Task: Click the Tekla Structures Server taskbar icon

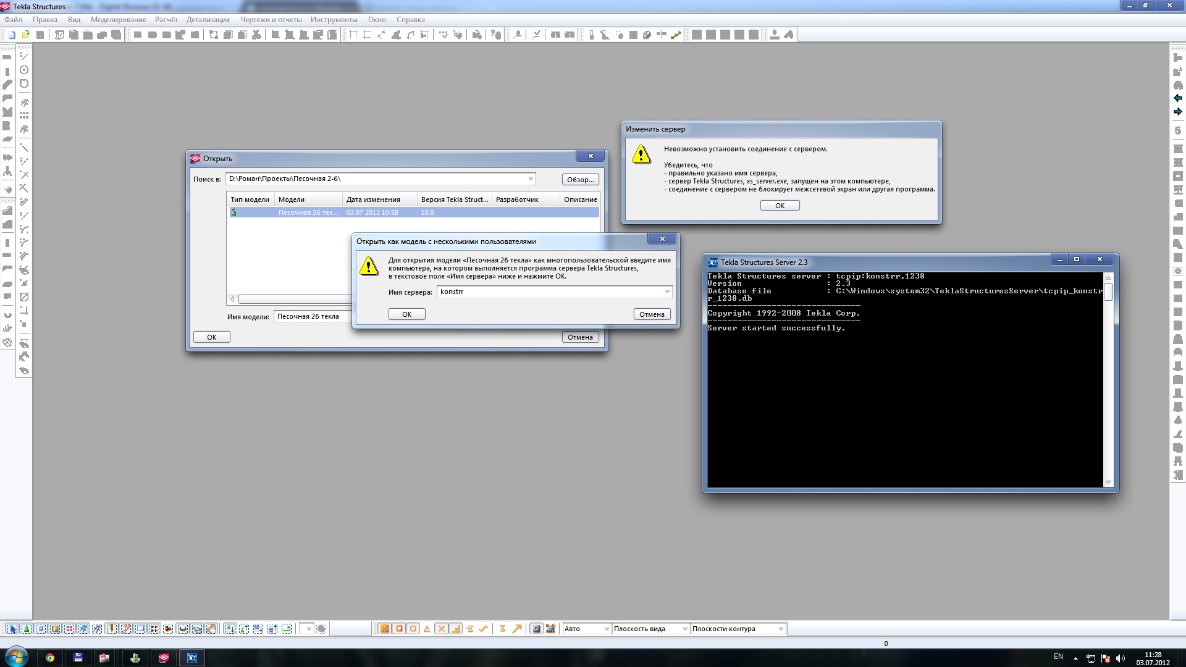Action: click(191, 658)
